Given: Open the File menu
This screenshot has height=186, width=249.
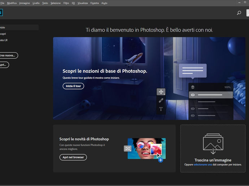Looking at the screenshot, I should [2, 3].
